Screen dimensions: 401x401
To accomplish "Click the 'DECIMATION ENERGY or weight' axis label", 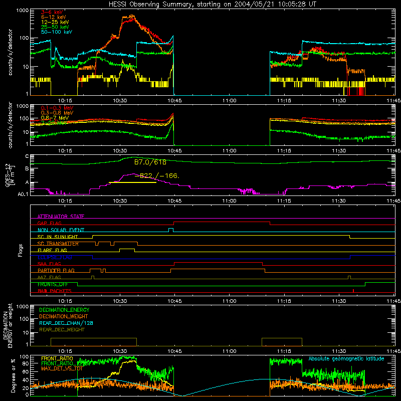I will [8, 326].
